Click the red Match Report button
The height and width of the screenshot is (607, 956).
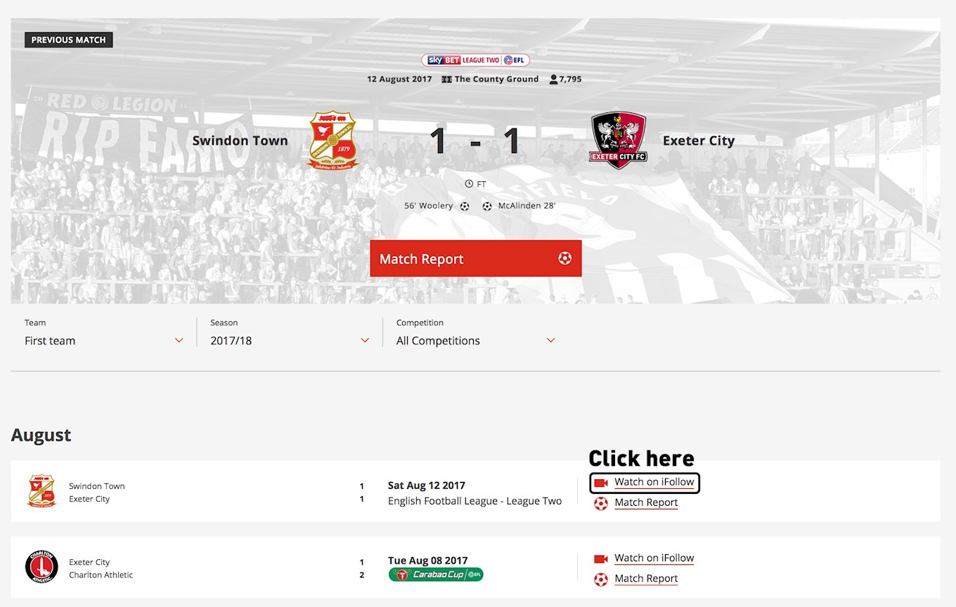[x=476, y=259]
